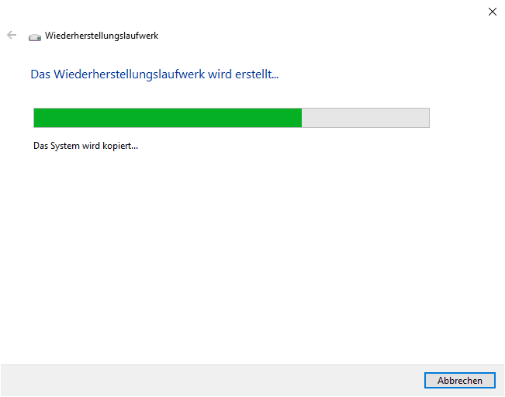Screen dimensions: 505x397
Task: Click the gray footer bar left of Abbrechen
Action: point(213,380)
